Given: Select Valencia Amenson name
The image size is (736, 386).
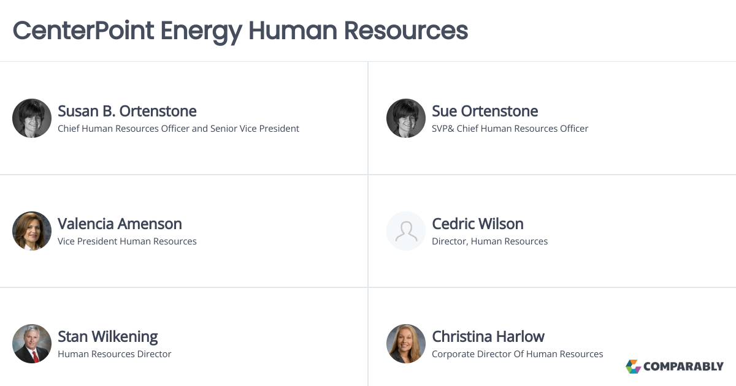Looking at the screenshot, I should tap(120, 224).
